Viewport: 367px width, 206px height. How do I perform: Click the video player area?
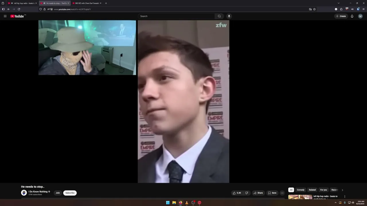point(183,101)
